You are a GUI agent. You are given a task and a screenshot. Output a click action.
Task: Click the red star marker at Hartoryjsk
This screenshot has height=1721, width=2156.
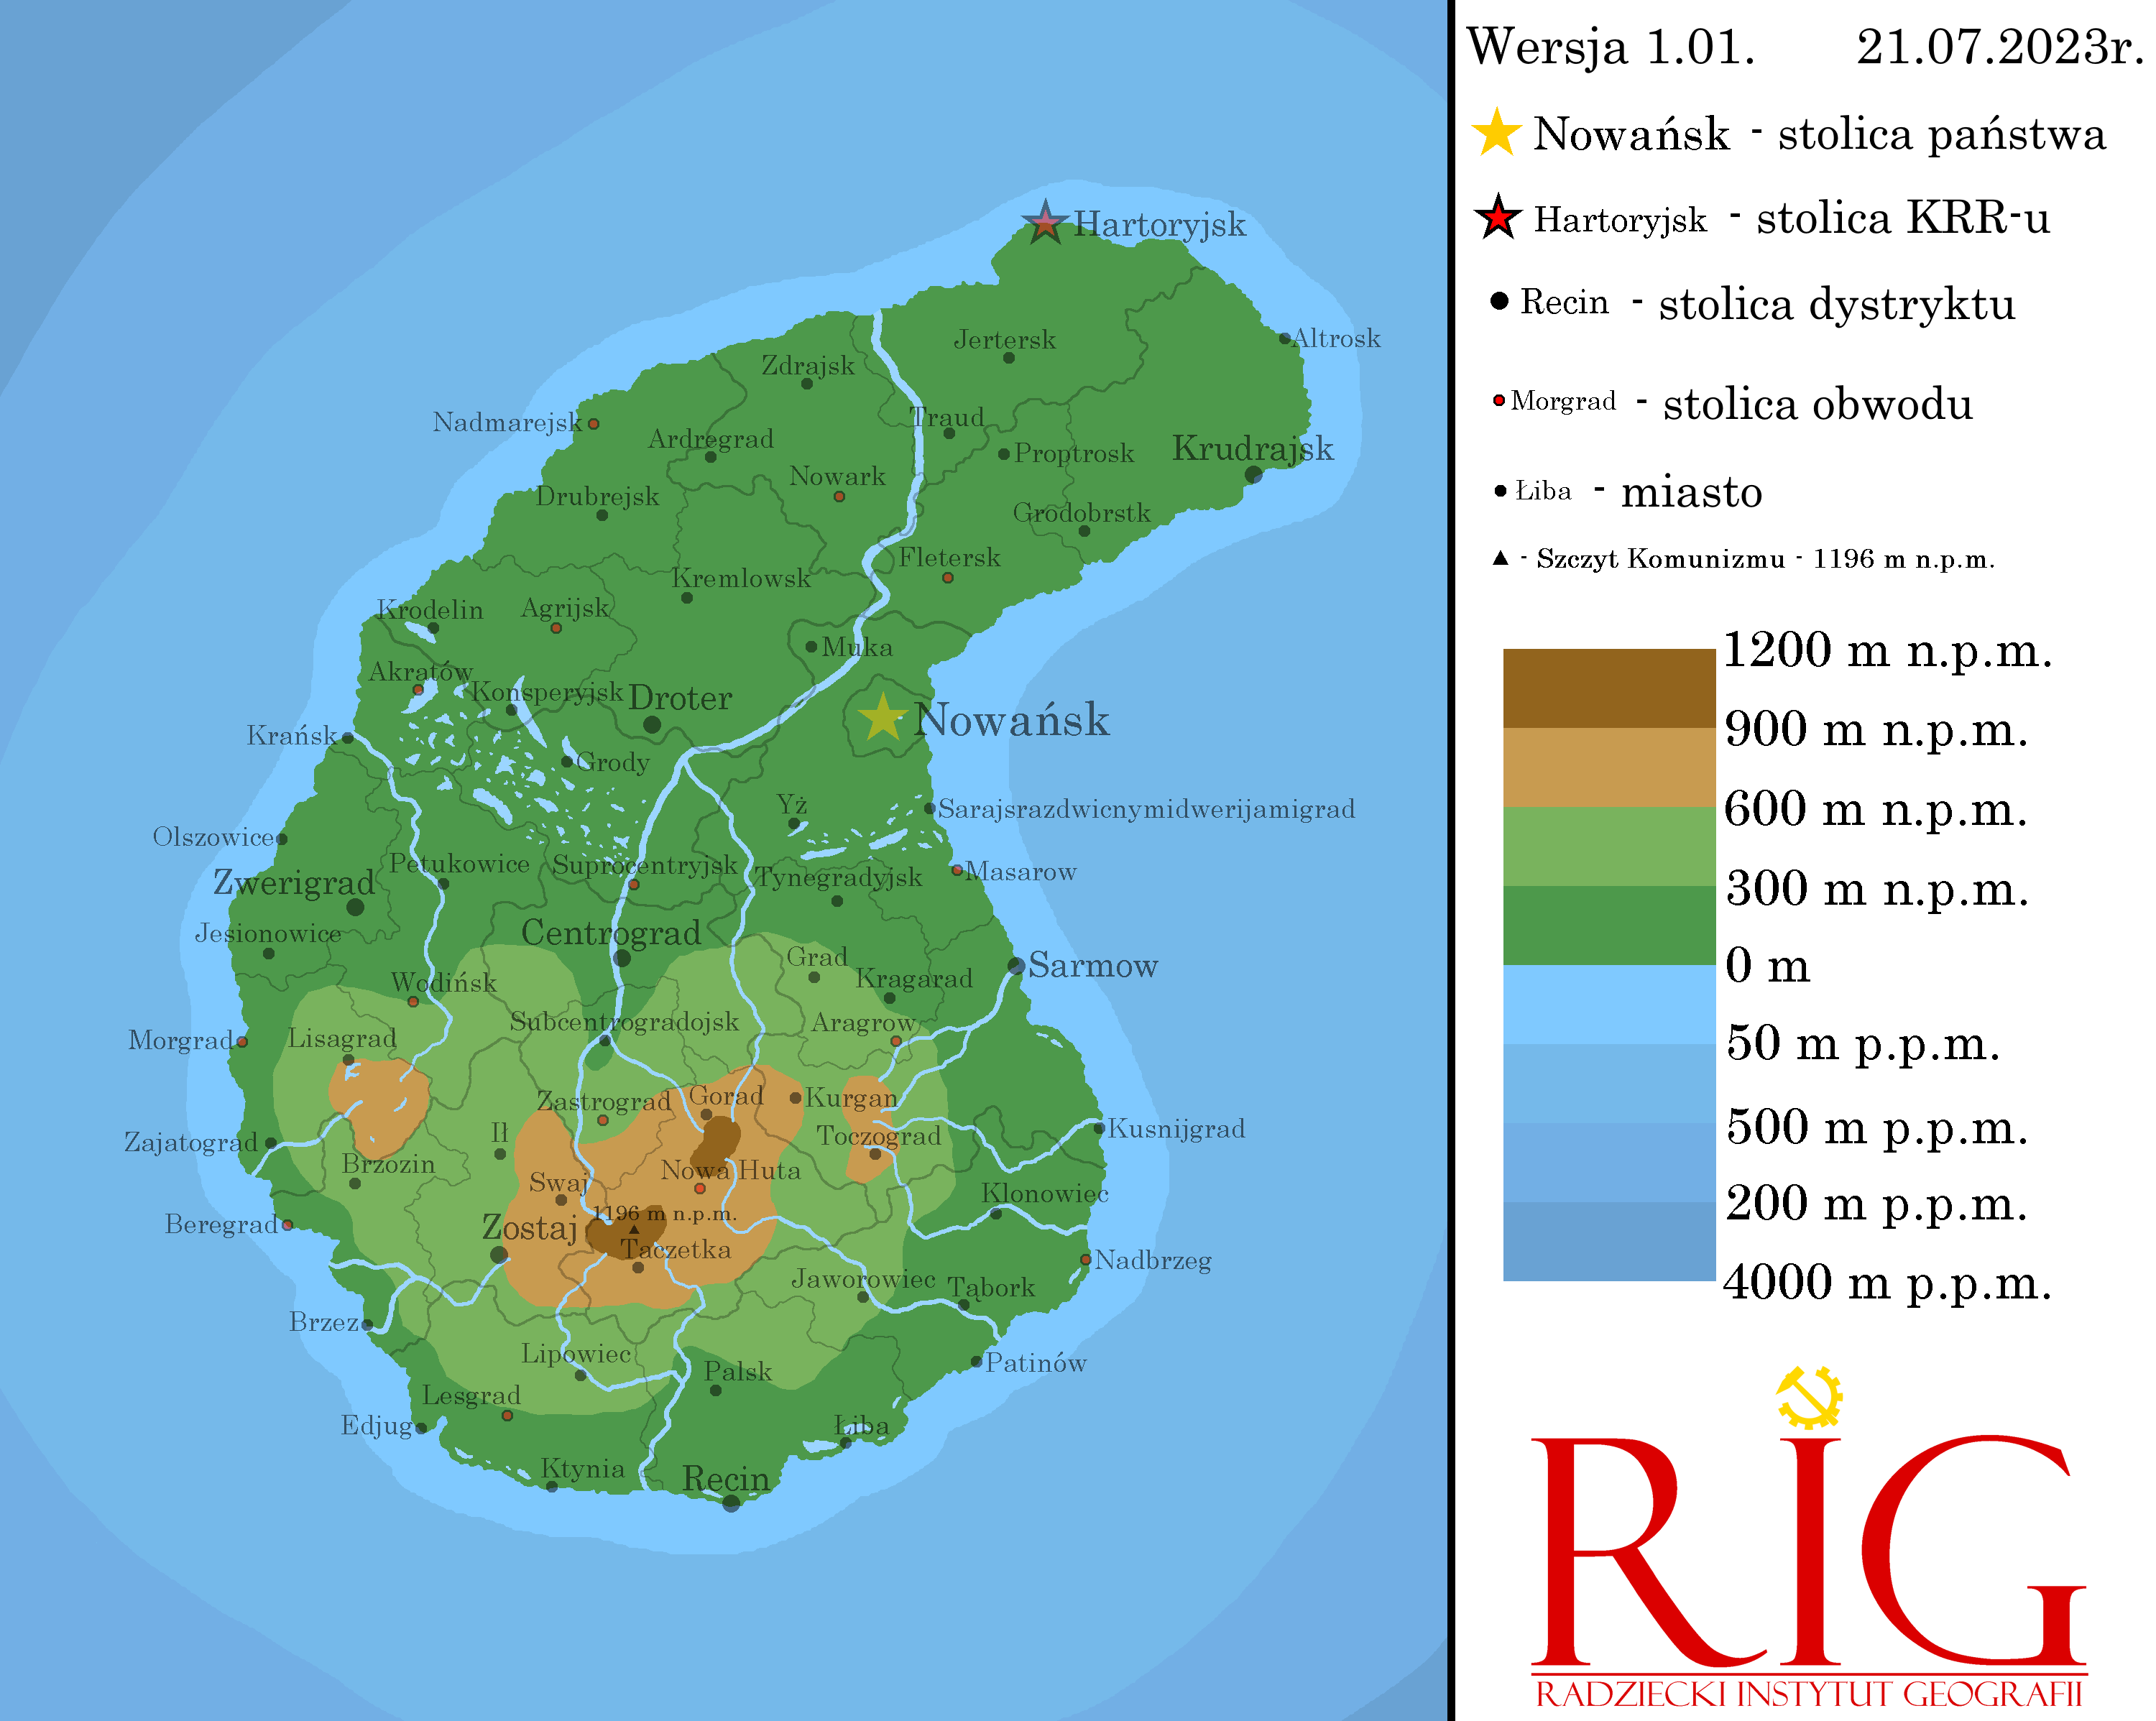pyautogui.click(x=1044, y=222)
